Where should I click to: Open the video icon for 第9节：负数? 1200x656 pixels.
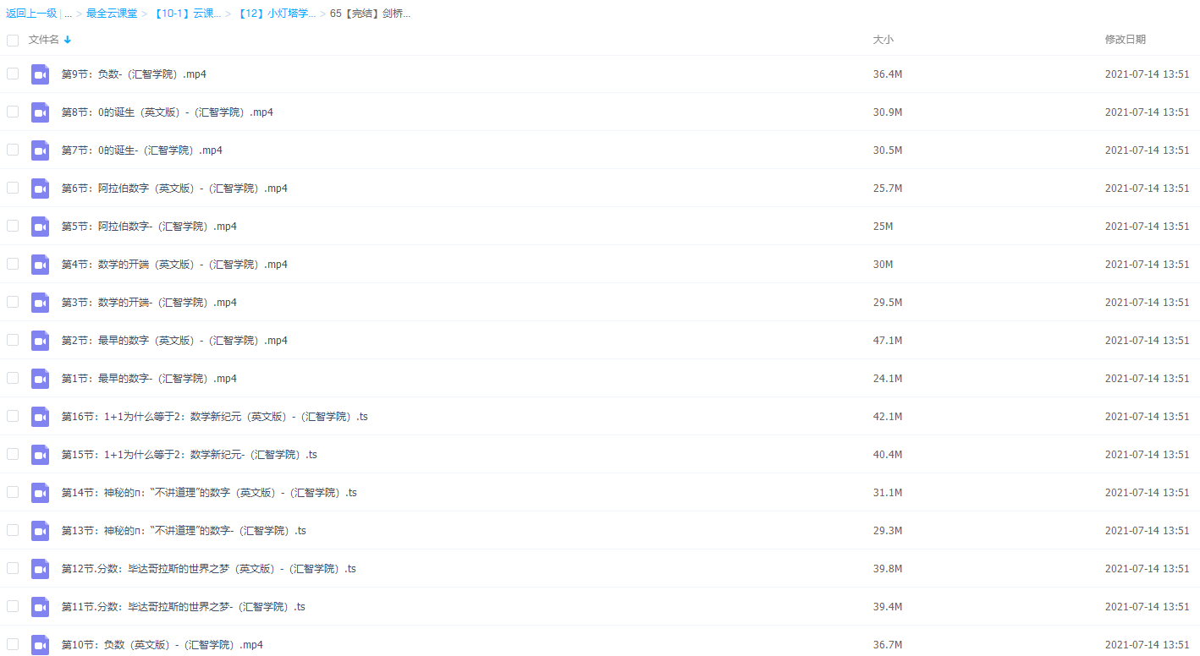click(x=40, y=74)
